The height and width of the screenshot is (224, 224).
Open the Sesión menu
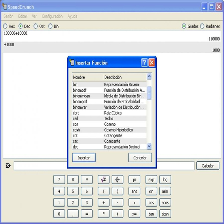[x=9, y=16]
